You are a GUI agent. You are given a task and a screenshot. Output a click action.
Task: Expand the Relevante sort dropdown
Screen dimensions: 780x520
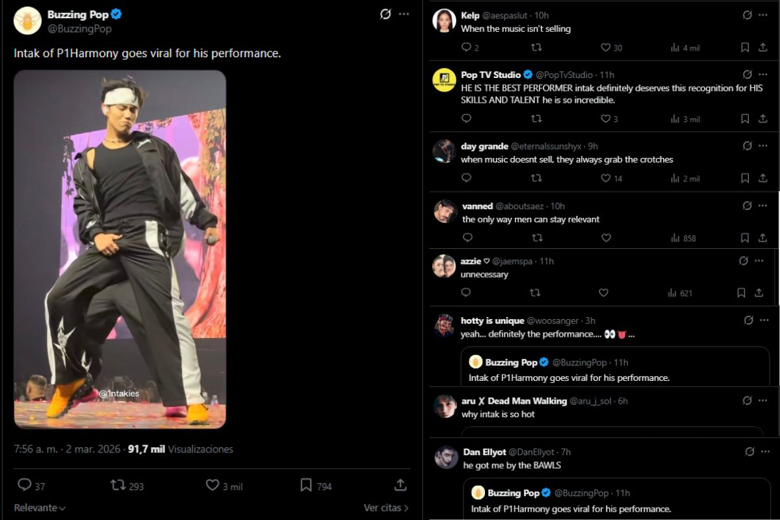pyautogui.click(x=40, y=508)
